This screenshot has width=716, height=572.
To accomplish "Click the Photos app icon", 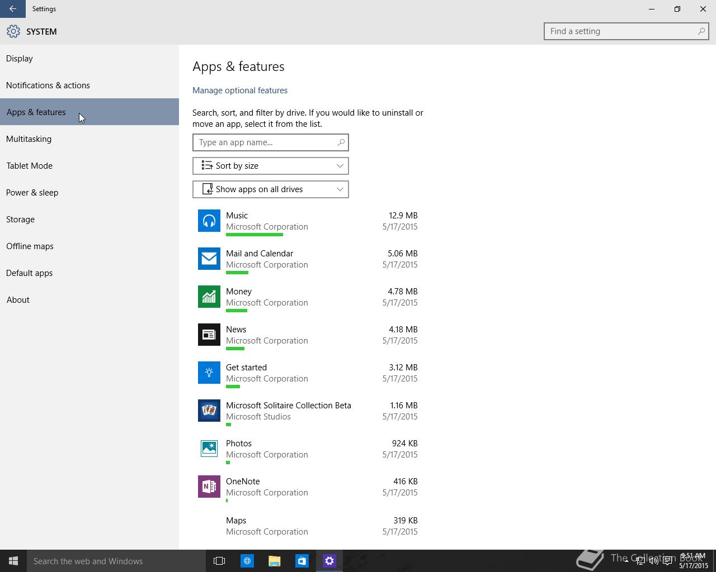I will pos(209,449).
